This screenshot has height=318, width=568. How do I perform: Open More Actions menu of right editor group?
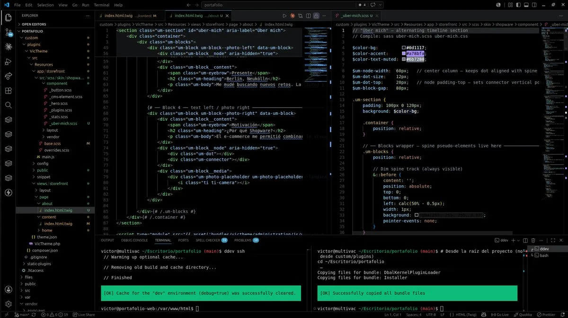pos(561,16)
